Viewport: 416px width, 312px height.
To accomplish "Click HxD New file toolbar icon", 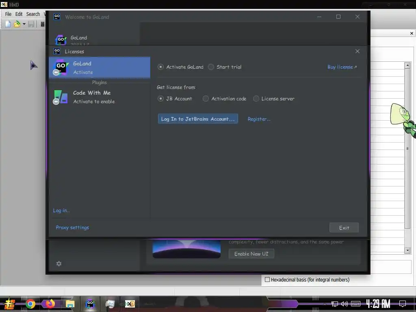I will (x=8, y=24).
